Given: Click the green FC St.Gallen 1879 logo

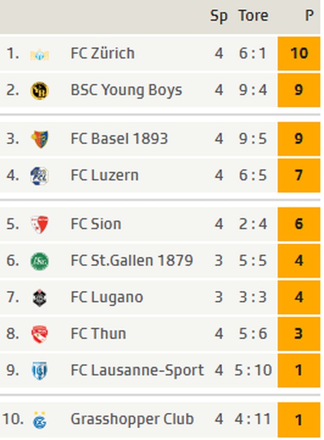Looking at the screenshot, I should tap(40, 261).
